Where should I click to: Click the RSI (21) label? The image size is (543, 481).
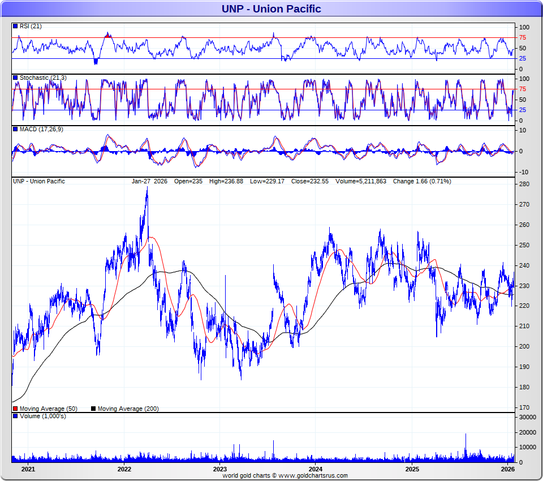tap(31, 26)
